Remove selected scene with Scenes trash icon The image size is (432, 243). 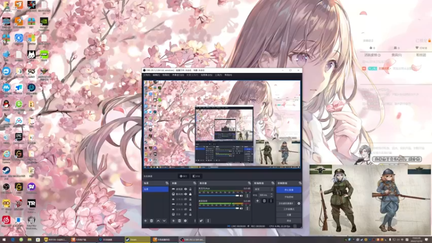click(x=152, y=221)
